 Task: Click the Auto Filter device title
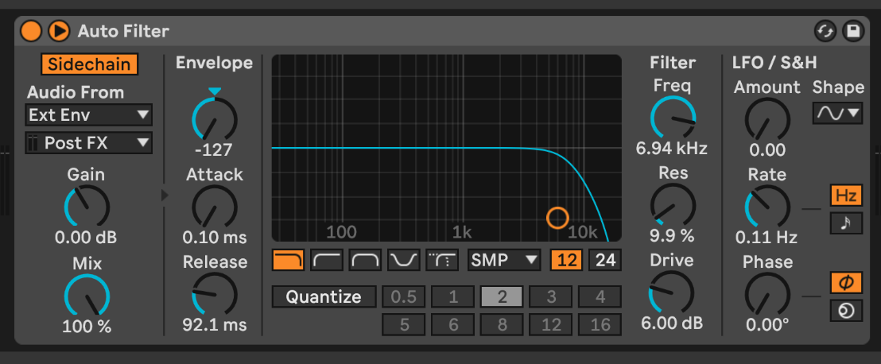[x=123, y=31]
